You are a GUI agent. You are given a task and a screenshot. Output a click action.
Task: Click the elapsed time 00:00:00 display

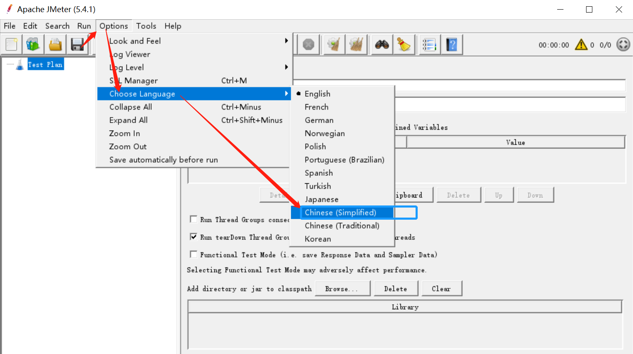point(554,45)
